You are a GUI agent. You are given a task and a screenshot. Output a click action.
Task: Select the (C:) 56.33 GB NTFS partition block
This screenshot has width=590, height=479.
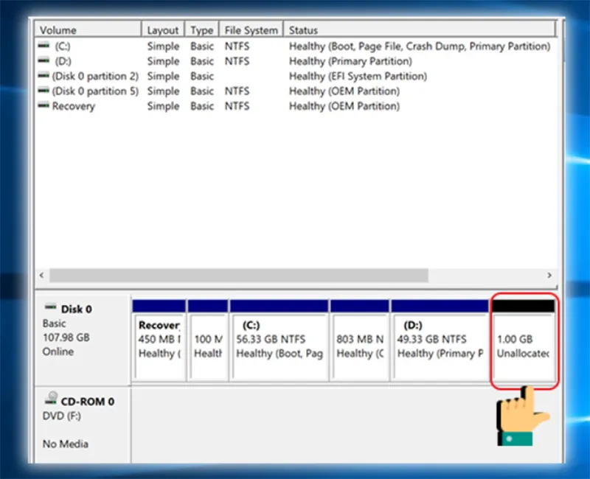pyautogui.click(x=279, y=340)
